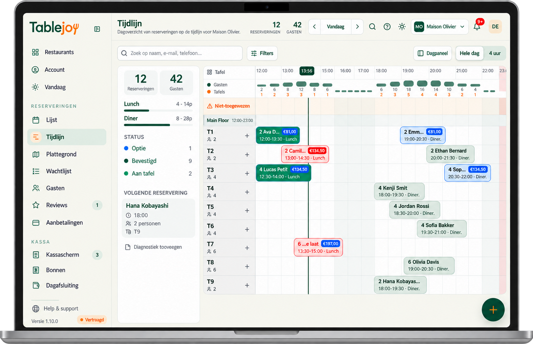Toggle the Dagpaneel side panel
The width and height of the screenshot is (533, 344).
pyautogui.click(x=433, y=53)
